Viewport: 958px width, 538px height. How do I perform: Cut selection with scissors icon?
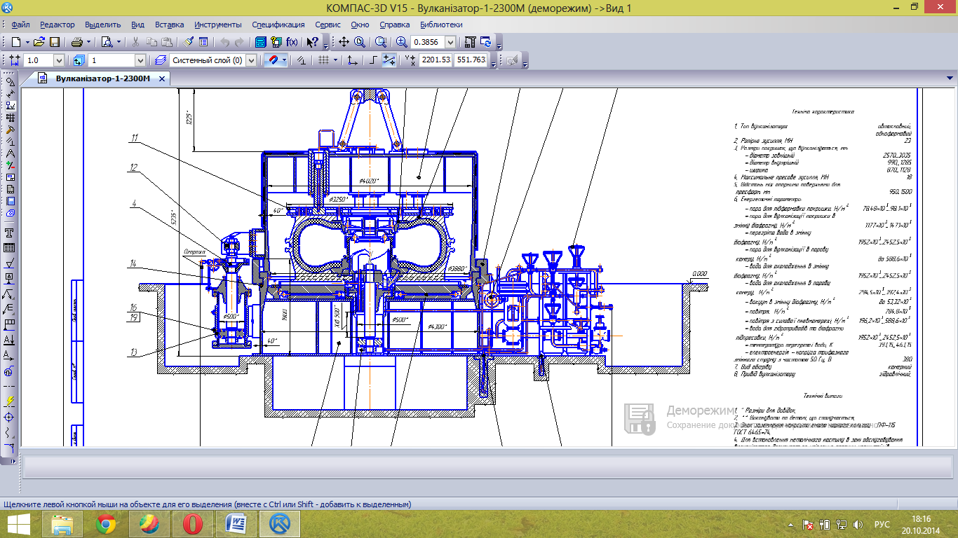(x=135, y=42)
